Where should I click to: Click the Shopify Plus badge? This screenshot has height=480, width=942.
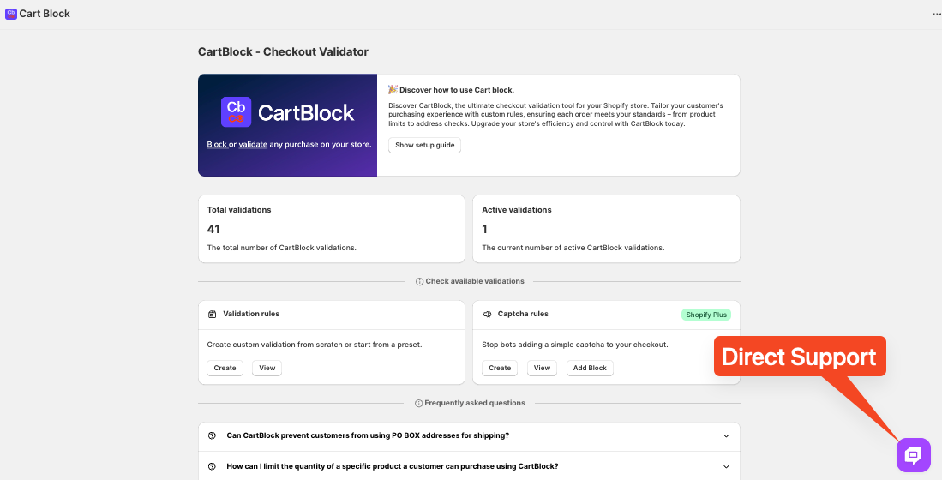tap(706, 315)
